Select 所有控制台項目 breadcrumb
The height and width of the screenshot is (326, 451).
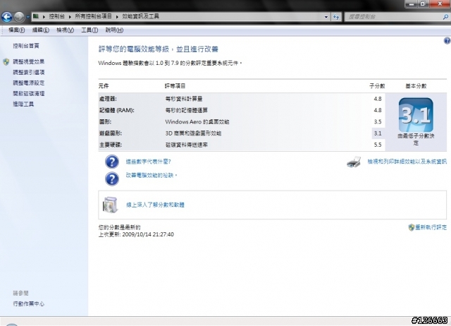point(93,16)
